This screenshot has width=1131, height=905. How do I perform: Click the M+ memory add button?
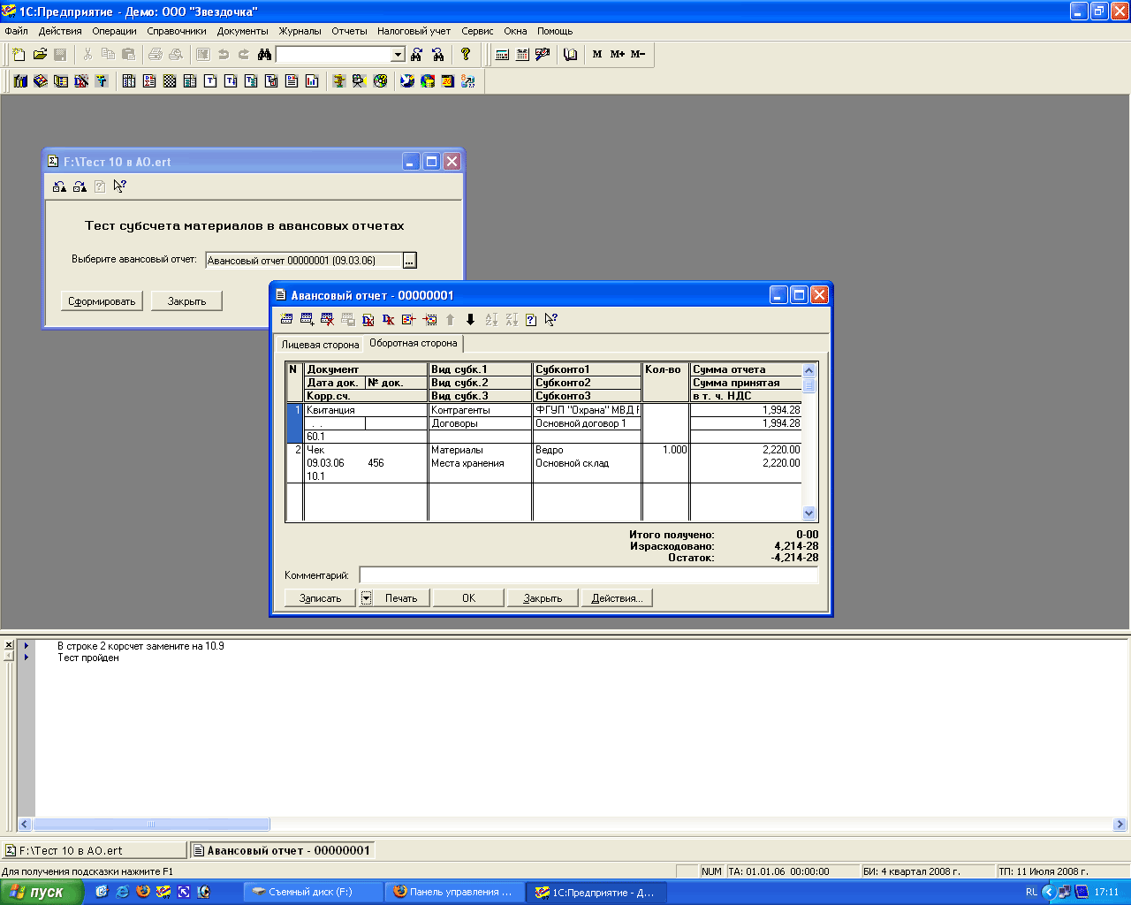(617, 55)
